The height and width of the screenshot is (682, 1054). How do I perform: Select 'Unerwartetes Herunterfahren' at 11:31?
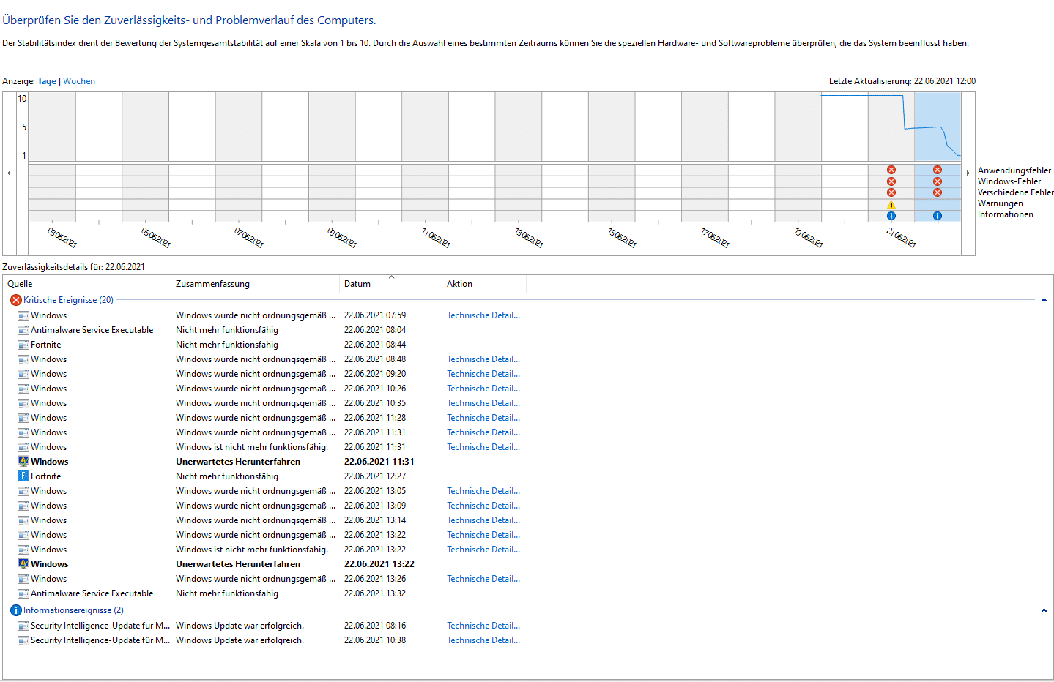[x=238, y=462]
